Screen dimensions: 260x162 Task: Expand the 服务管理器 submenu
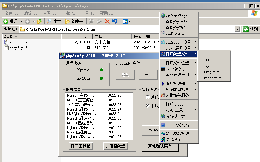pyautogui.click(x=179, y=83)
